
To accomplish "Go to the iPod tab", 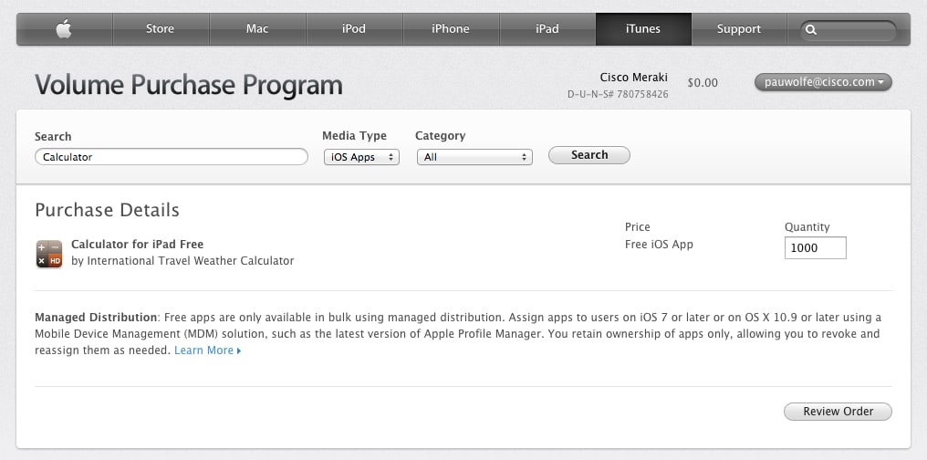I will [353, 29].
